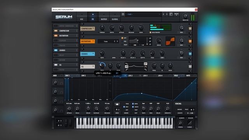Choose the EQ high band low-pass shape icon
This screenshot has width=249, height=140.
coord(146,70)
